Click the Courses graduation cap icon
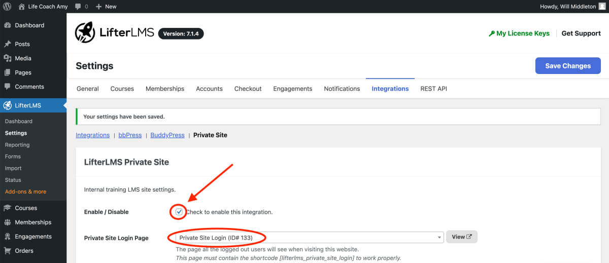The height and width of the screenshot is (263, 609). click(x=8, y=208)
